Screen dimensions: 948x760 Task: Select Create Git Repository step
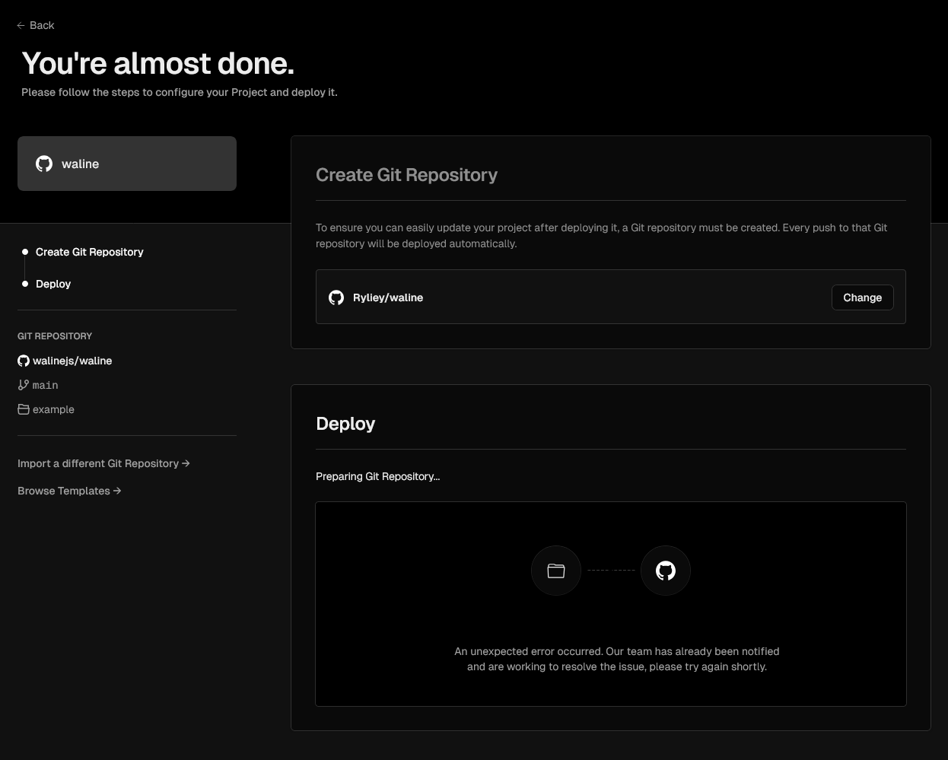click(89, 252)
